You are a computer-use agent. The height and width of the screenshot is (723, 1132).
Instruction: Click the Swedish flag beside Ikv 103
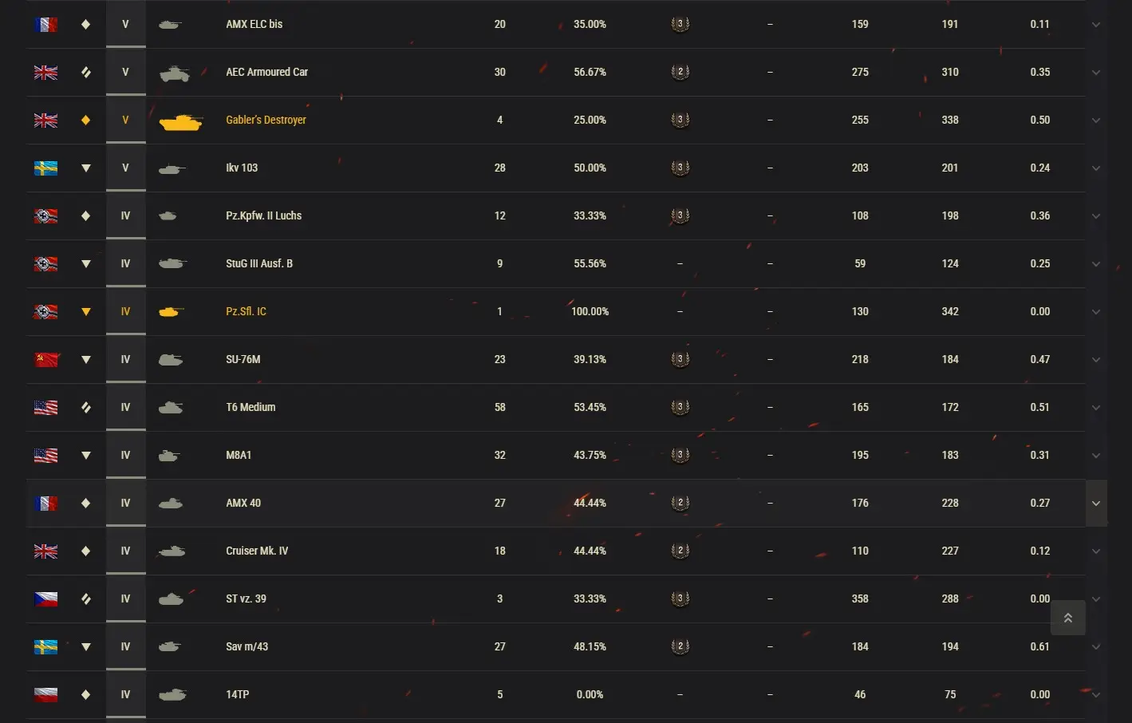45,168
